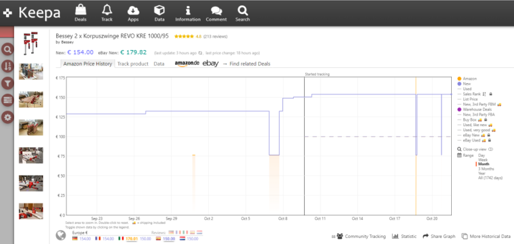
Task: Toggle the Amazon legend entry
Action: pos(467,79)
